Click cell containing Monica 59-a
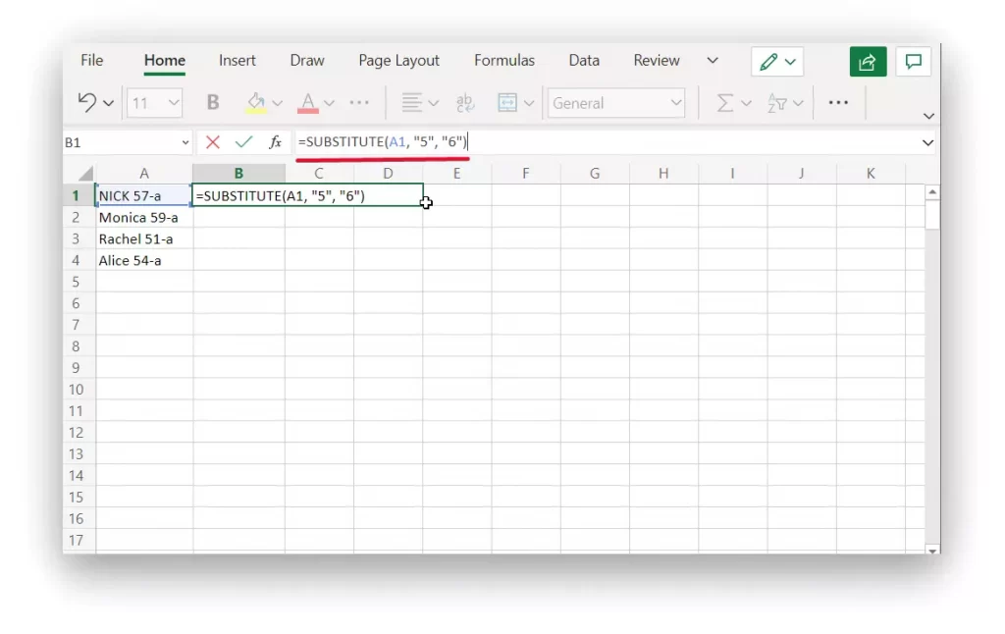This screenshot has width=1005, height=634. [x=144, y=217]
